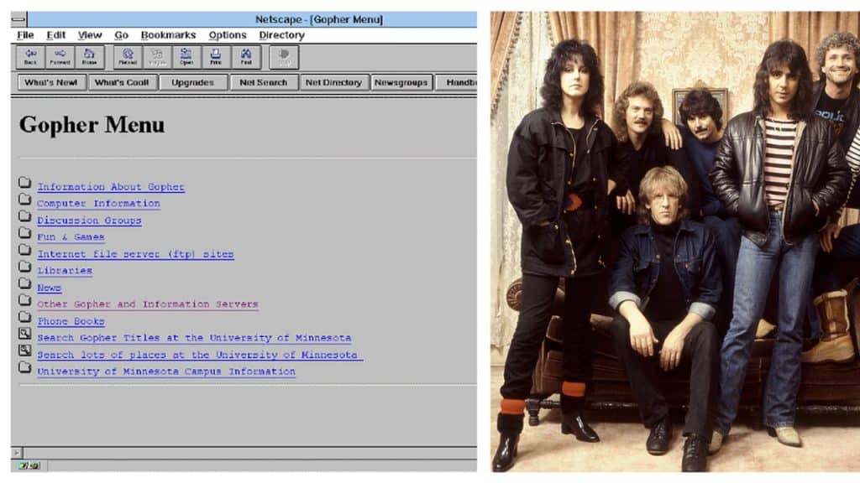This screenshot has height=483, width=860.
Task: Go to Home via toolbar icon
Action: (x=89, y=57)
